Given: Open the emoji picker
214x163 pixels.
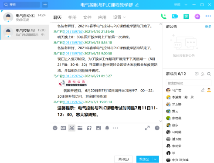Looking at the screenshot, I should coord(55,128).
